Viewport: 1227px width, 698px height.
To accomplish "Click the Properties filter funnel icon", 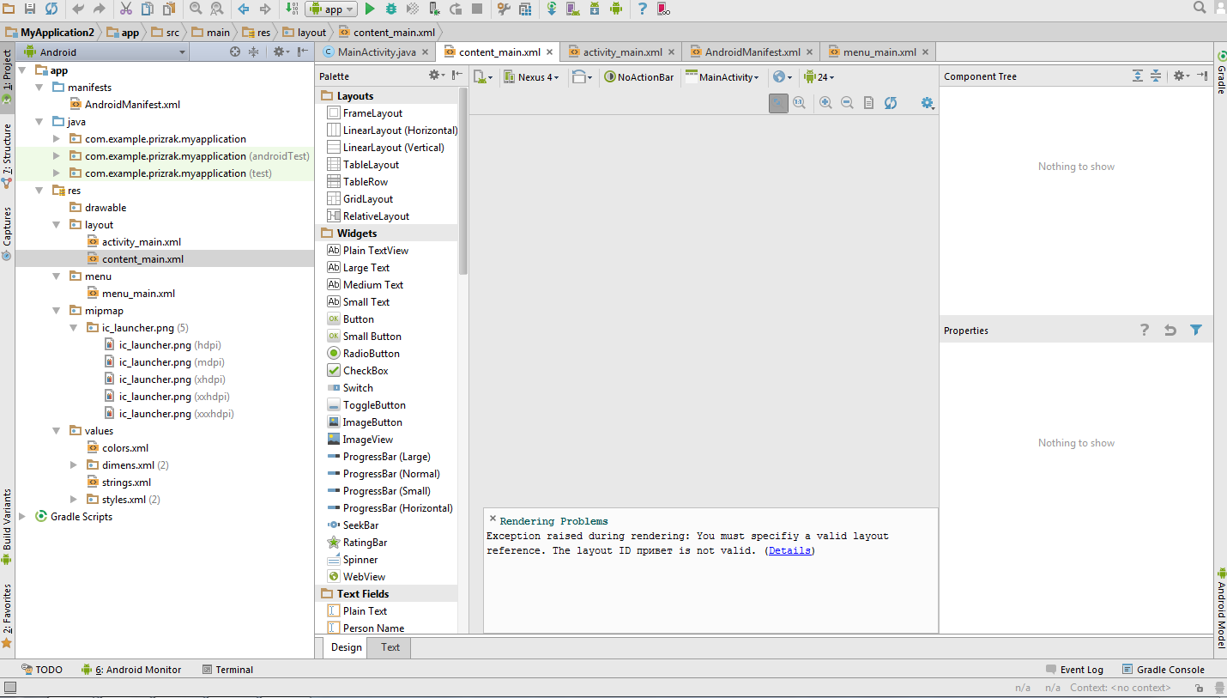I will (1196, 330).
